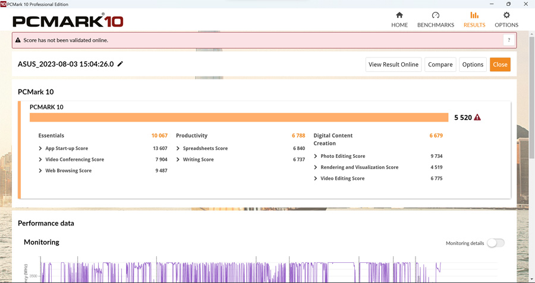This screenshot has width=535, height=283.
Task: Click the Productivity heading
Action: pyautogui.click(x=192, y=135)
